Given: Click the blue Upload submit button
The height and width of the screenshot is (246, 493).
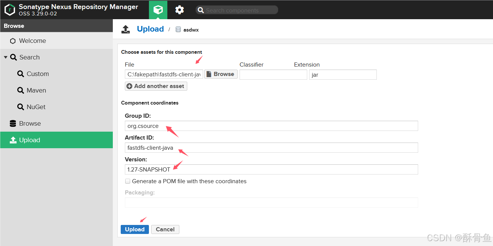Looking at the screenshot, I should 135,229.
